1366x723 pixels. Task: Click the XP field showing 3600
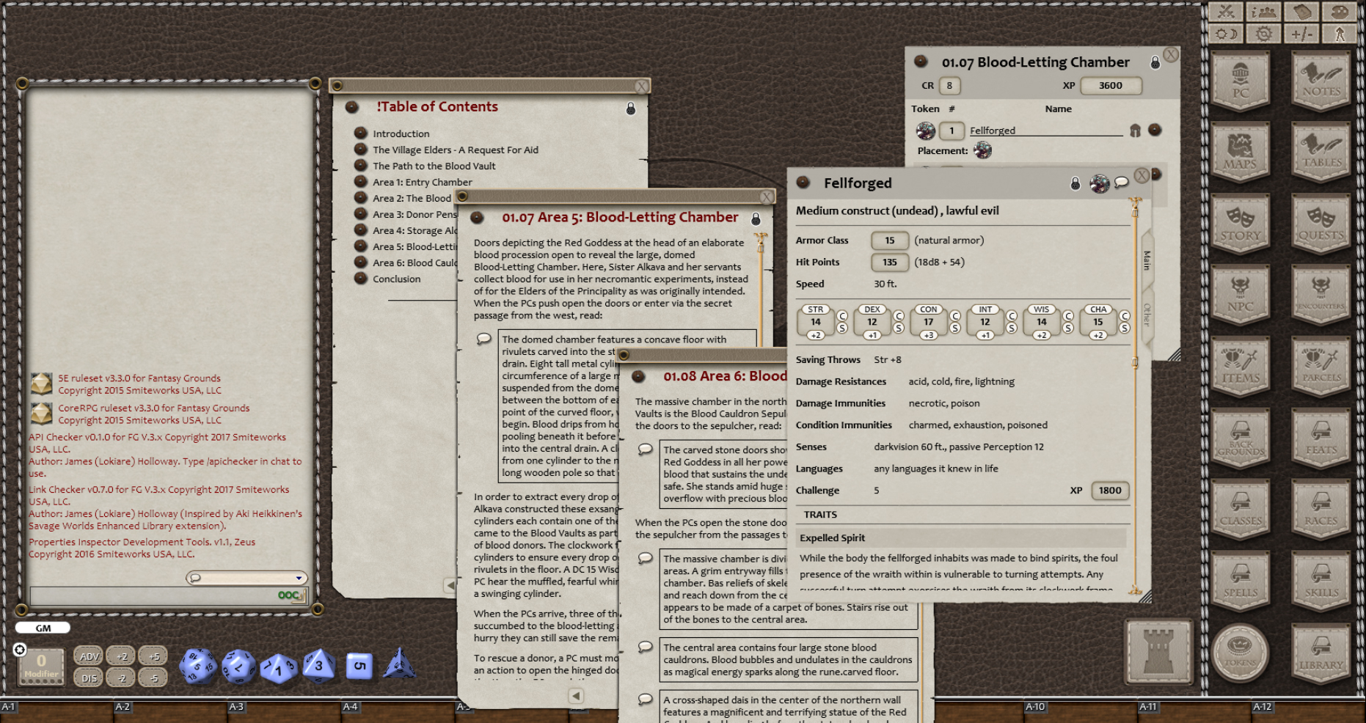tap(1110, 86)
